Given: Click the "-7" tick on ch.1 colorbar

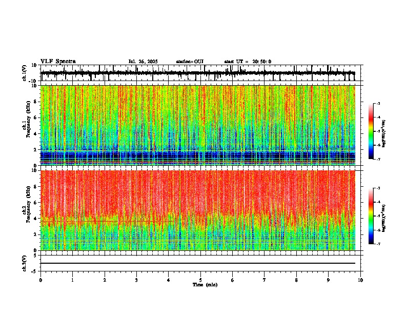Looking at the screenshot, I should tap(378, 159).
